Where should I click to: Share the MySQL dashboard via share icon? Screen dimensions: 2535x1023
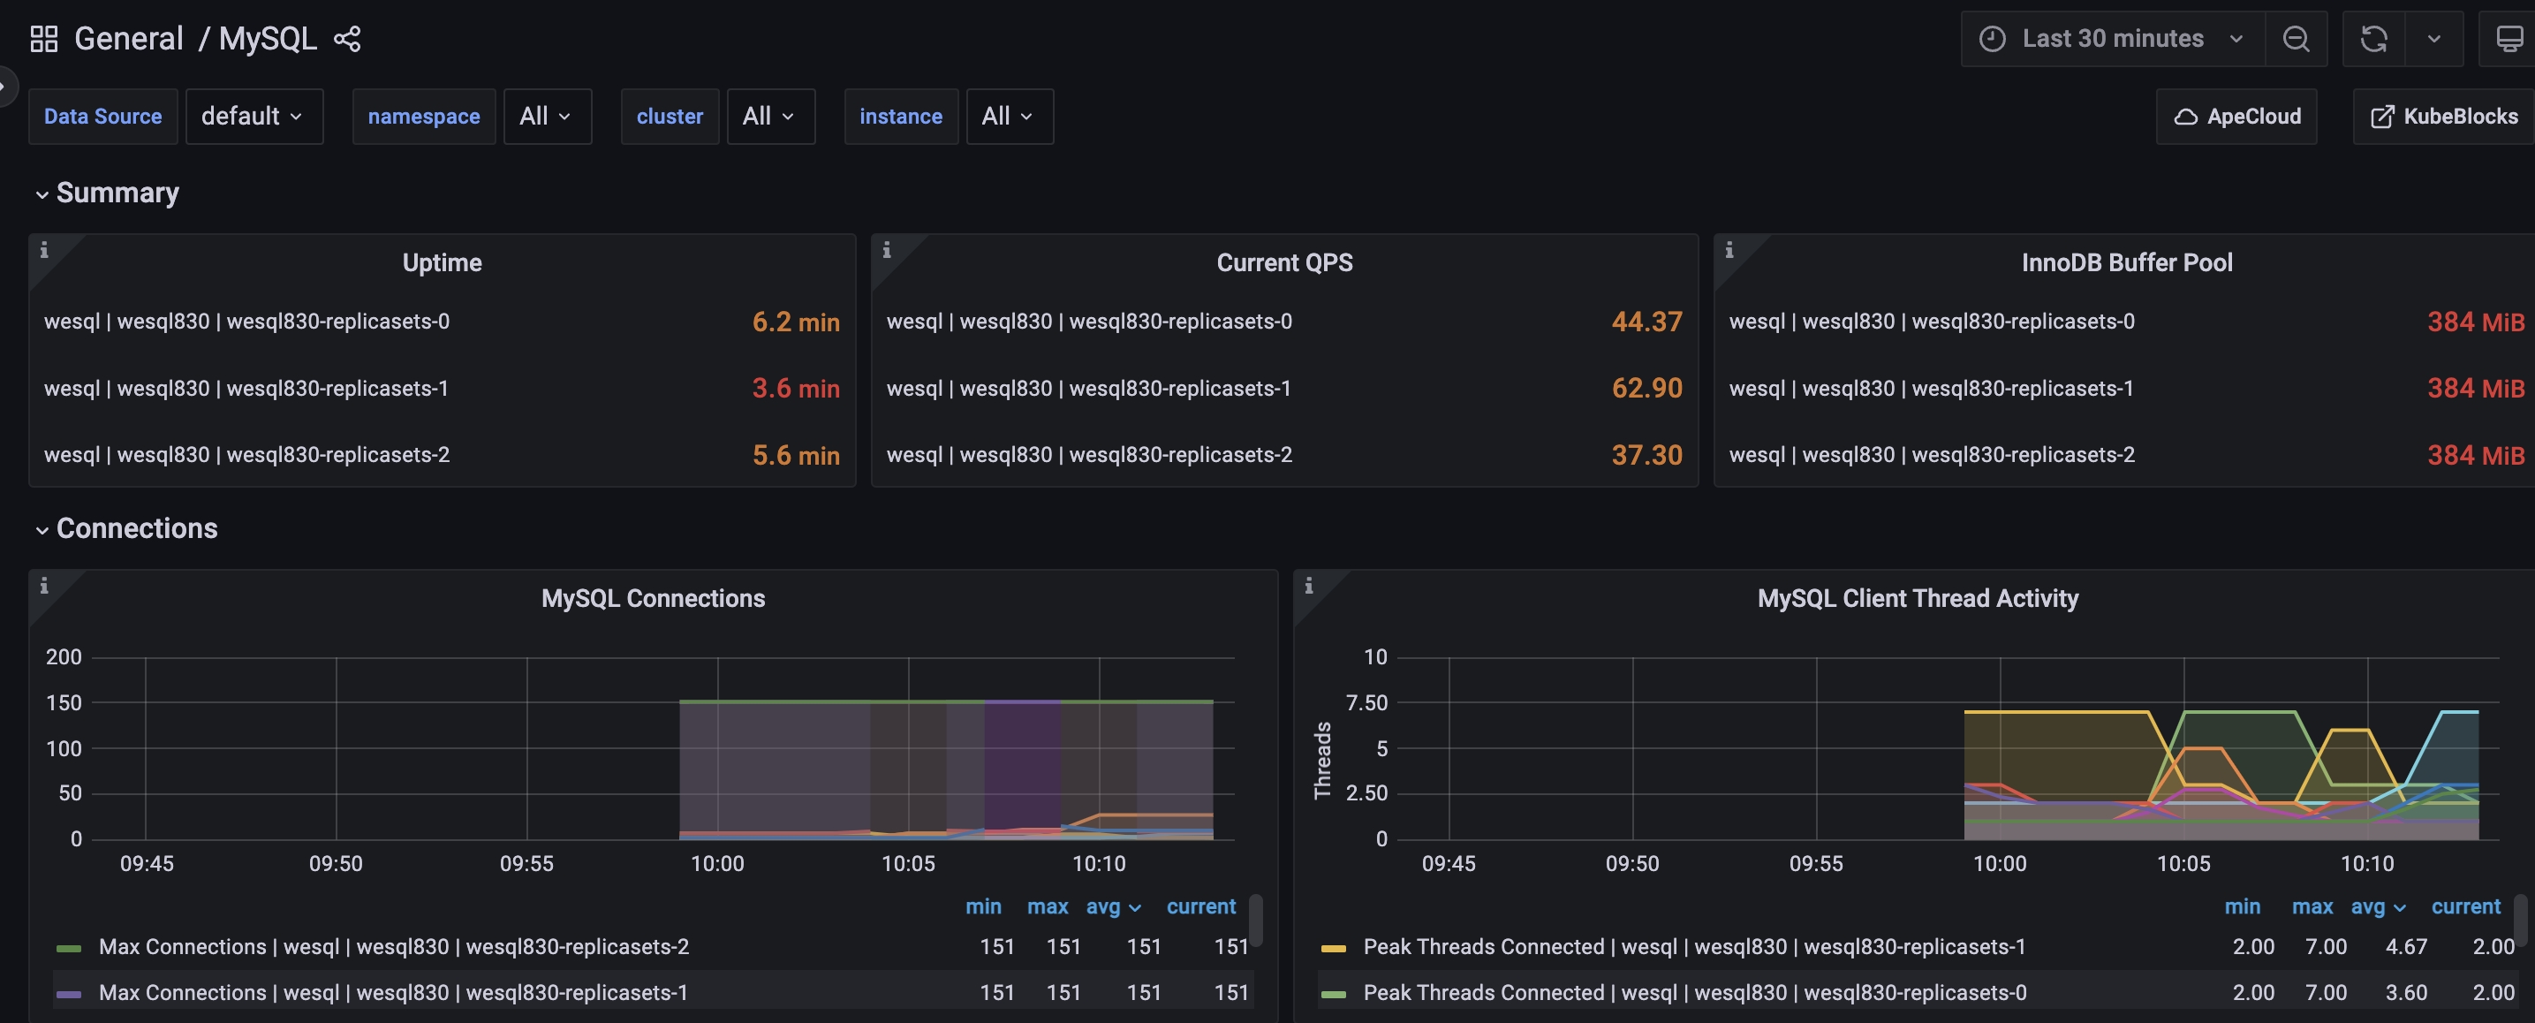point(347,40)
